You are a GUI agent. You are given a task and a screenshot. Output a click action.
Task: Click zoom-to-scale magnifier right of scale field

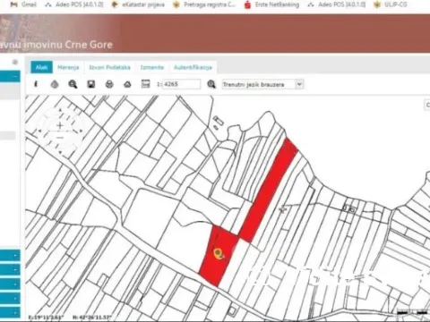pos(211,84)
